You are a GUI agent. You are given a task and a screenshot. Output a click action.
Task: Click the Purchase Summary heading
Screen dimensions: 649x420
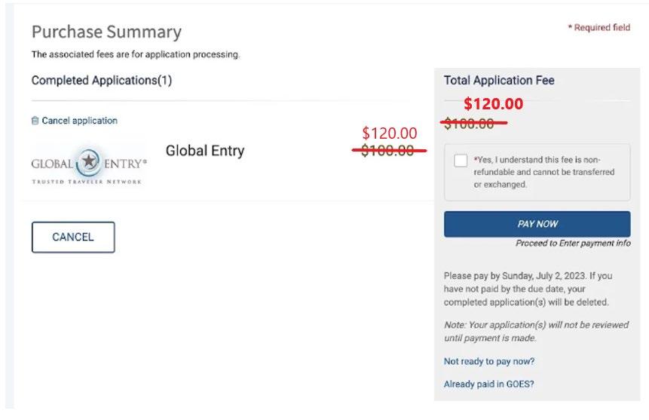tap(106, 32)
